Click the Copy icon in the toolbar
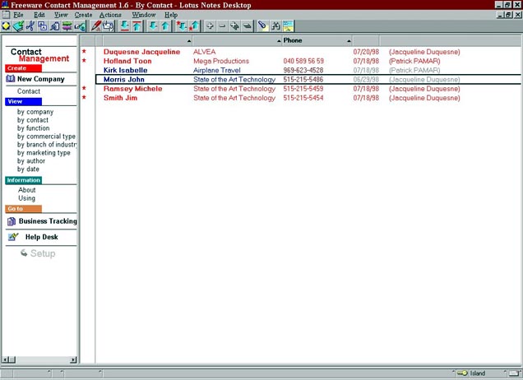523x380 pixels. pyautogui.click(x=43, y=26)
